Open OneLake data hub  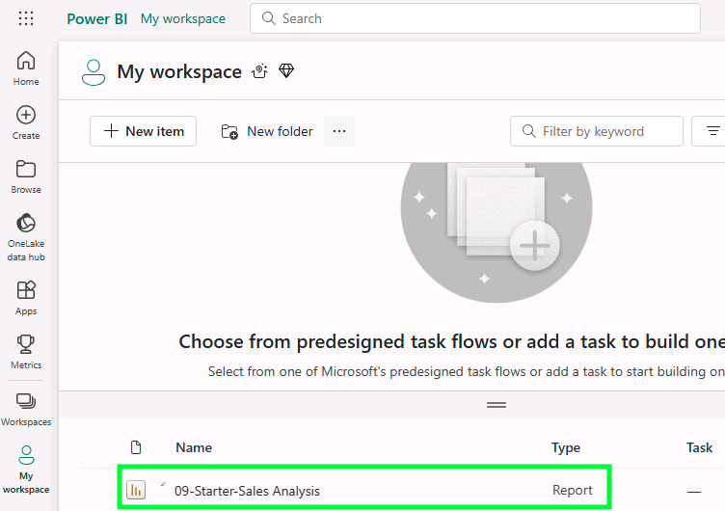pyautogui.click(x=26, y=237)
